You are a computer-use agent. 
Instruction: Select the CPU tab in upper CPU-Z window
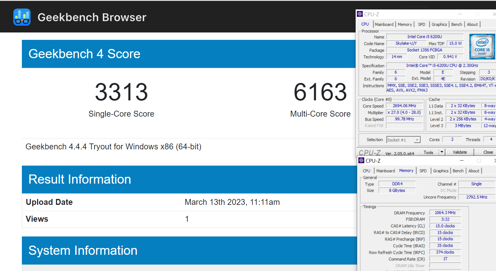click(365, 24)
